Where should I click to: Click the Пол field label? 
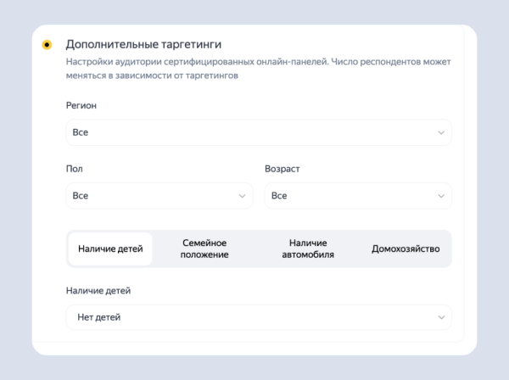click(74, 169)
